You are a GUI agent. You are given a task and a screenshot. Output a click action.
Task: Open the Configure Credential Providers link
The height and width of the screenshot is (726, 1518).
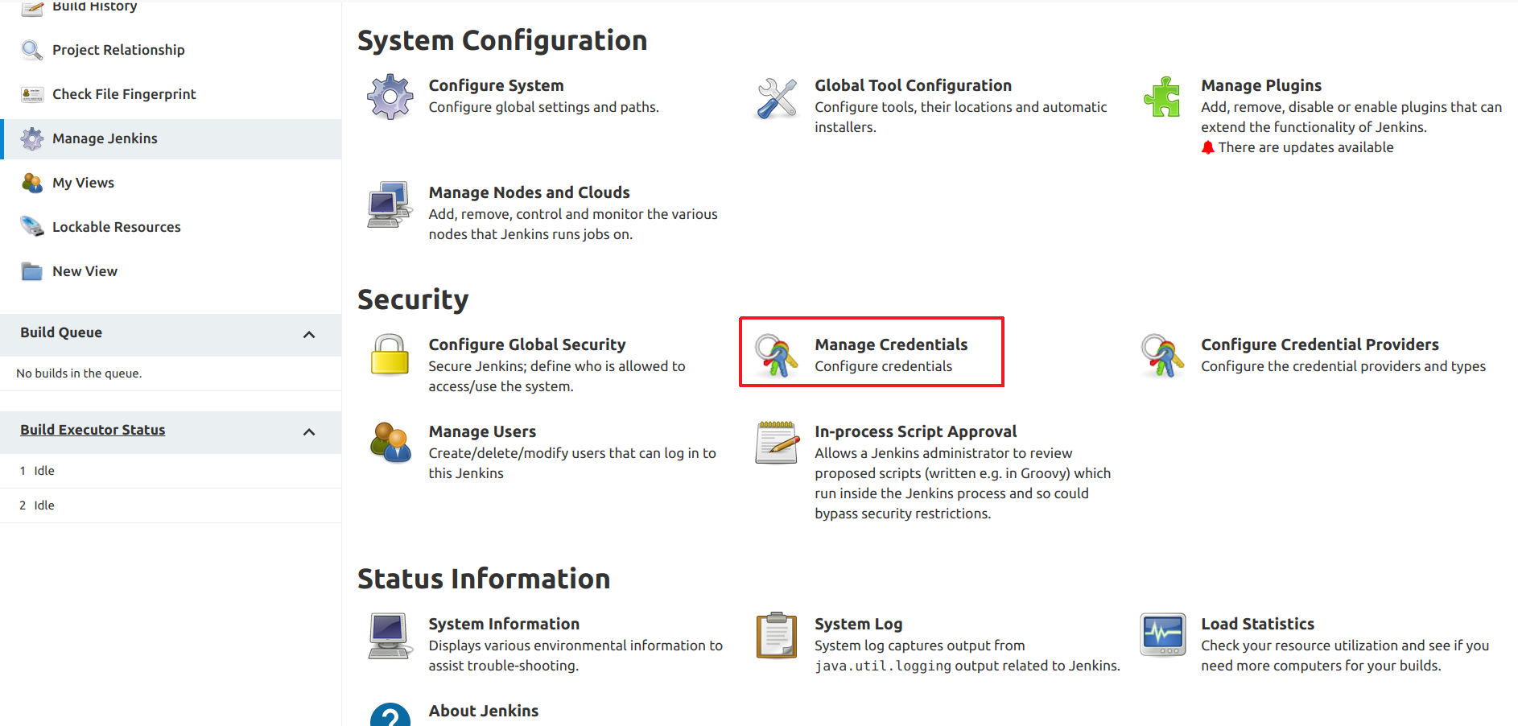pos(1320,344)
